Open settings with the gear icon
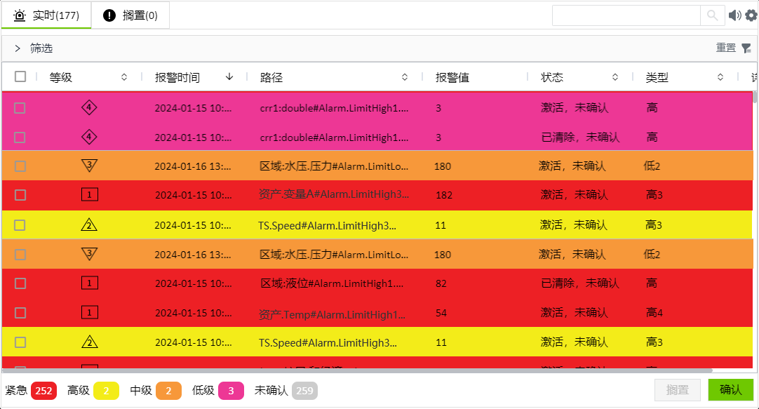 (x=751, y=15)
